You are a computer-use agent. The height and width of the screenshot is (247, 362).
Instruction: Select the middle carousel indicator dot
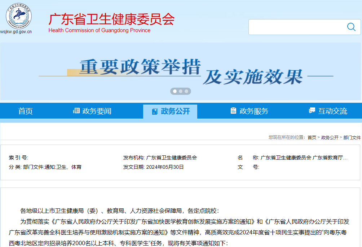click(x=181, y=91)
